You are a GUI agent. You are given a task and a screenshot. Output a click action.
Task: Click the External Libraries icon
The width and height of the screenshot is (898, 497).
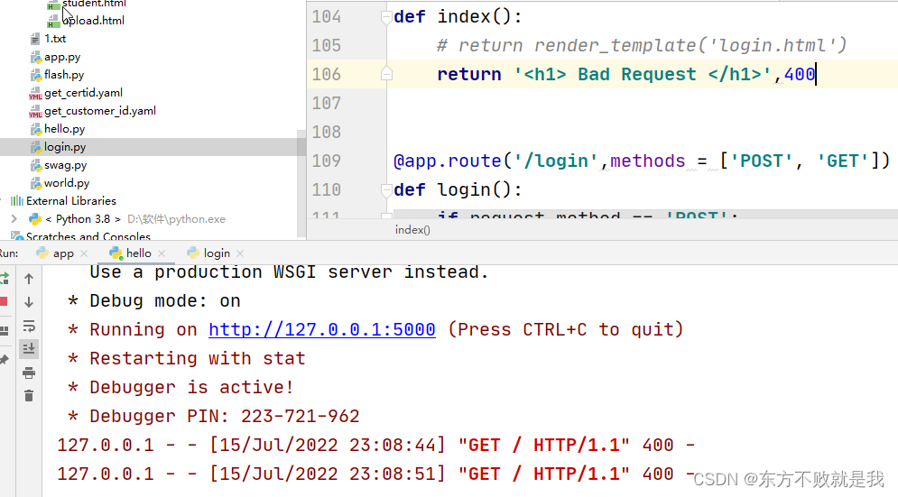(17, 201)
